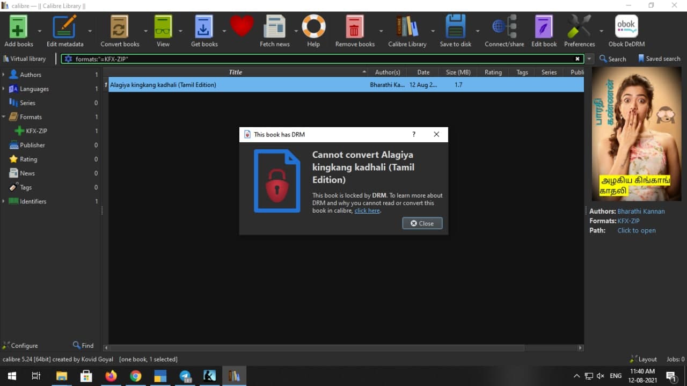Sort by the Rating column header

493,72
